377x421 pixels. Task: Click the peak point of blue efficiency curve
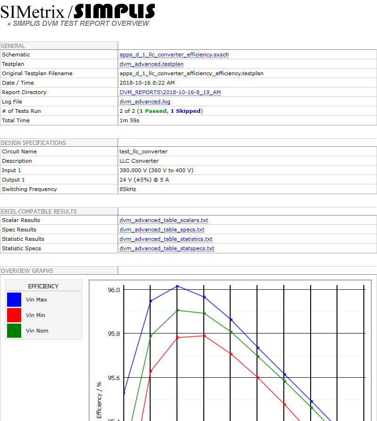pyautogui.click(x=177, y=286)
